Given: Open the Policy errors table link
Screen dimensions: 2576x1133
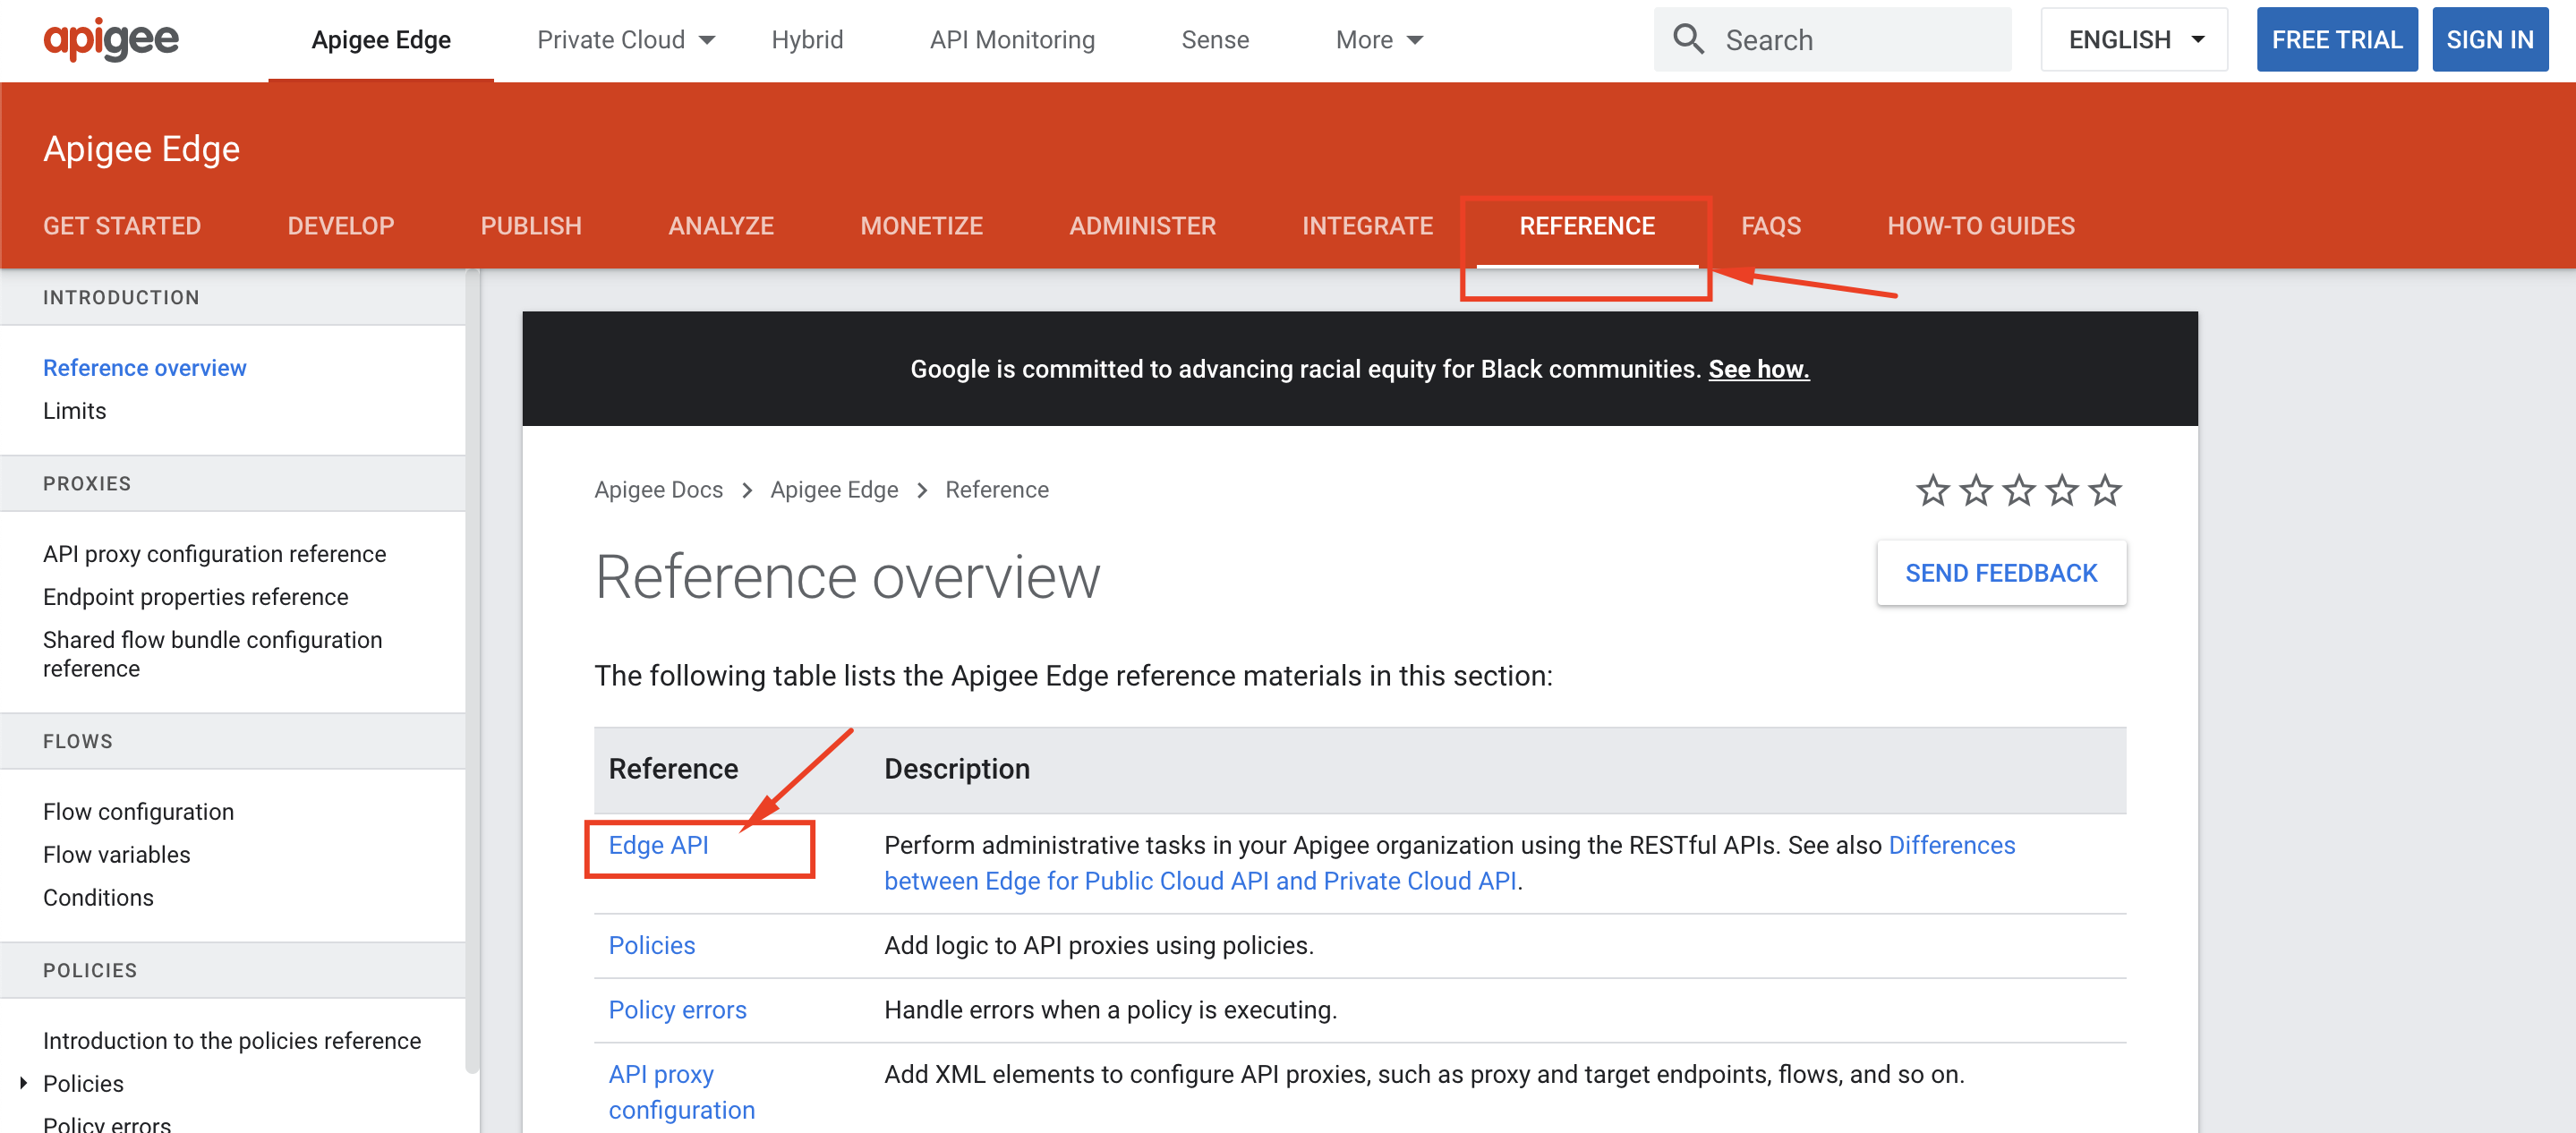Looking at the screenshot, I should point(677,1010).
